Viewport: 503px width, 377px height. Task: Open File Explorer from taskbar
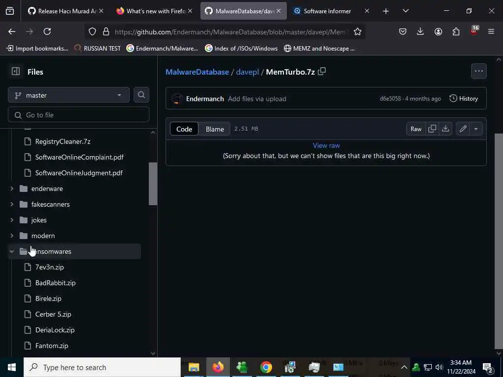coord(194,367)
